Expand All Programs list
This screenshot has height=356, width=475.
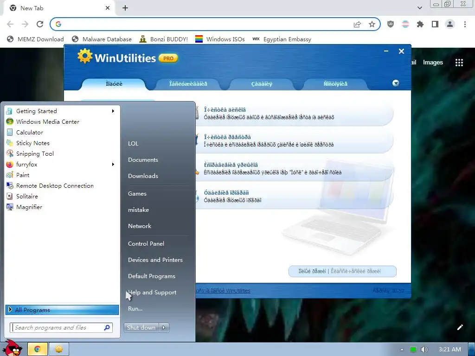pos(62,310)
